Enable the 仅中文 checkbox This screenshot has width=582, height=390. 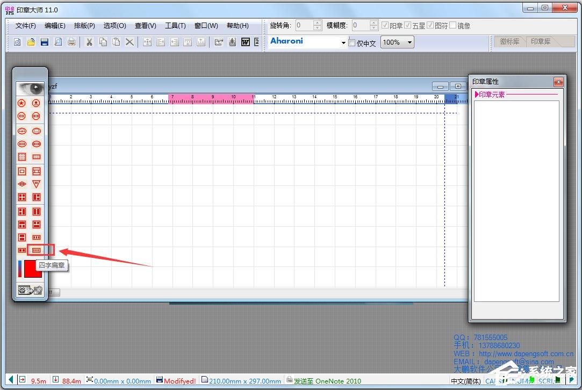(x=351, y=42)
